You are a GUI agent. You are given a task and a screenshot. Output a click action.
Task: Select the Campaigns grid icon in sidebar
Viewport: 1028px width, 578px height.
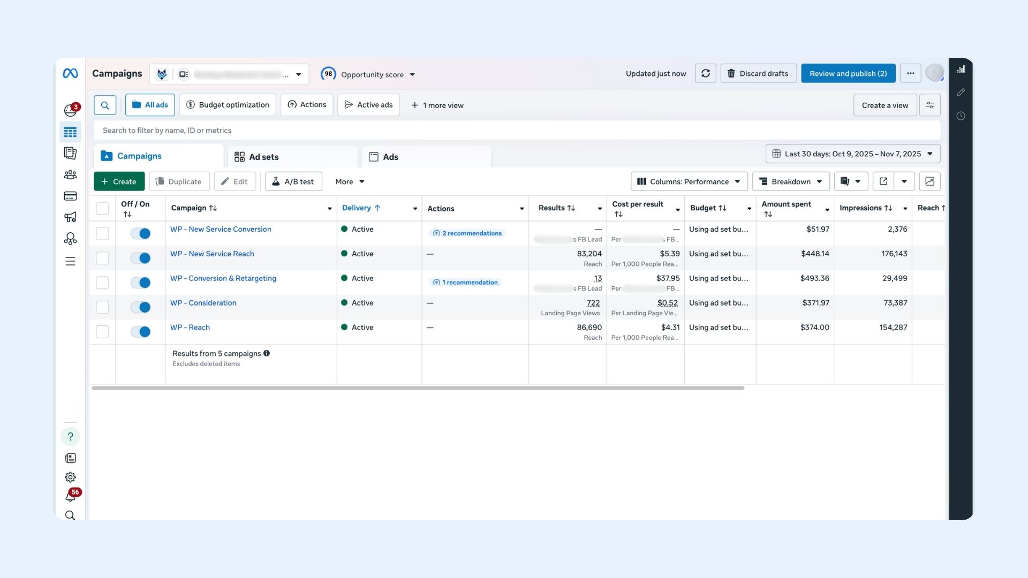(x=70, y=132)
